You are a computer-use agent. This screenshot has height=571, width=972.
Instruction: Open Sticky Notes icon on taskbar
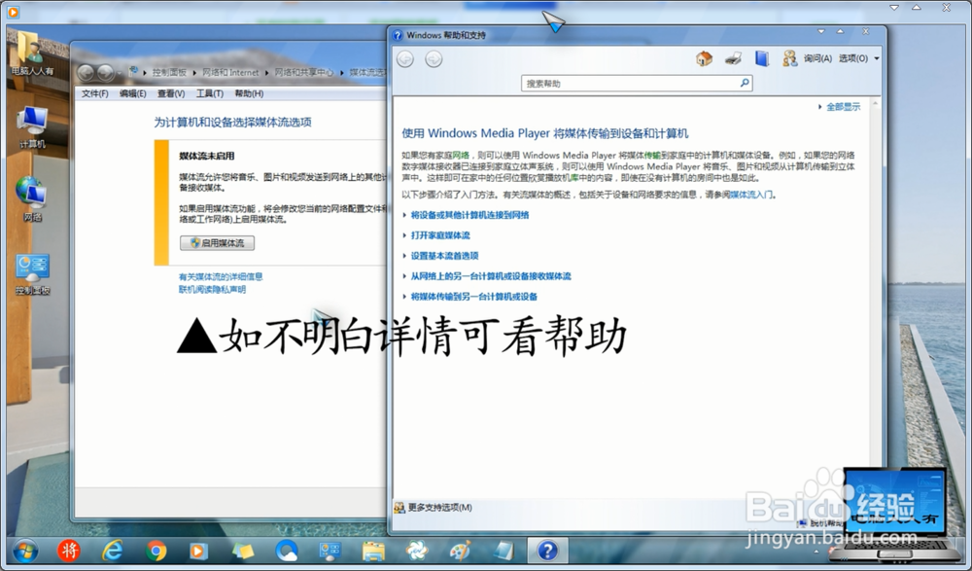coord(242,551)
